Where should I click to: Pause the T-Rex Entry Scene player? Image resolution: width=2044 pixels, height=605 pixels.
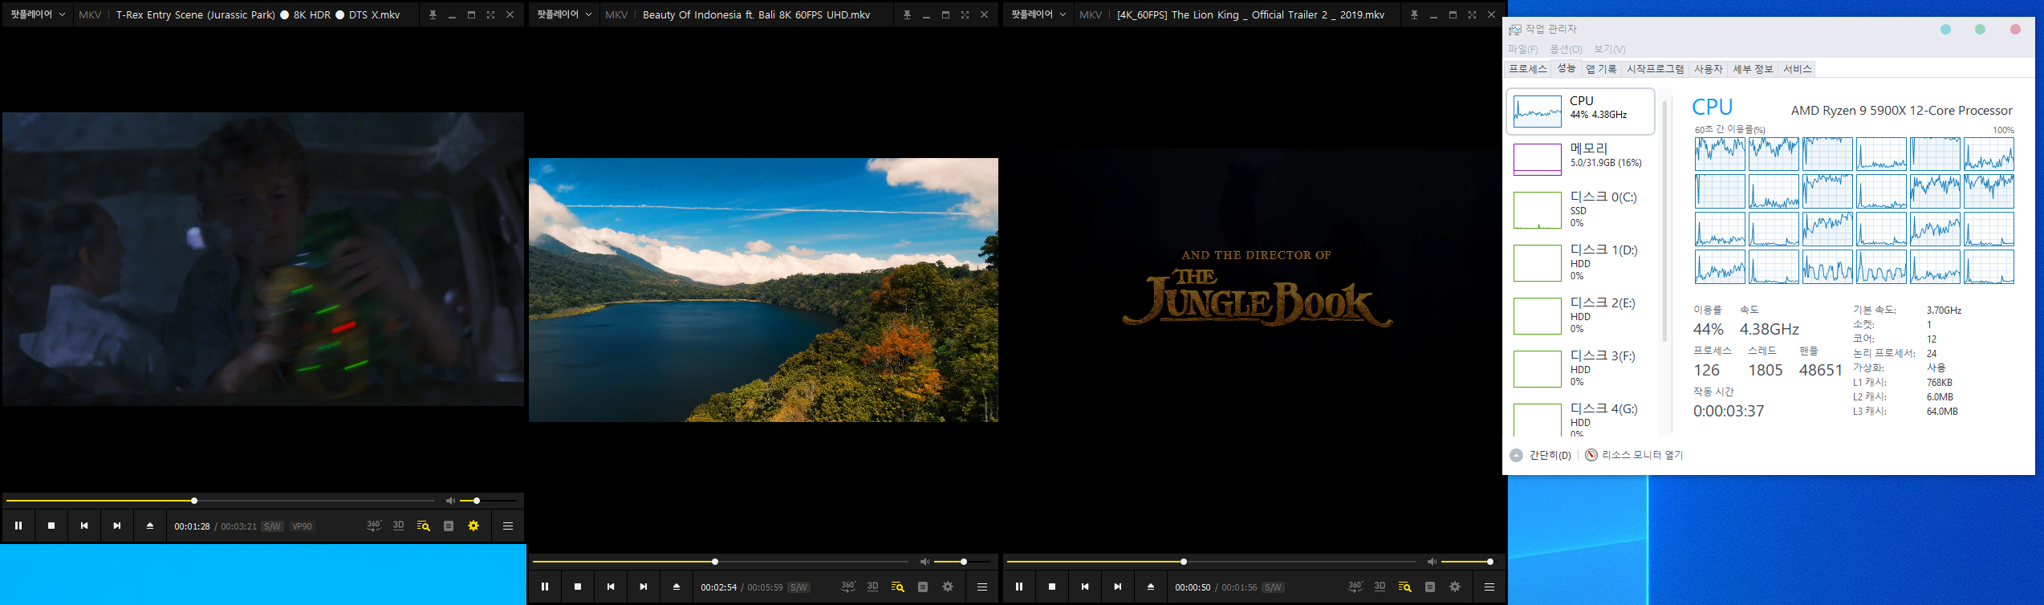pyautogui.click(x=18, y=526)
